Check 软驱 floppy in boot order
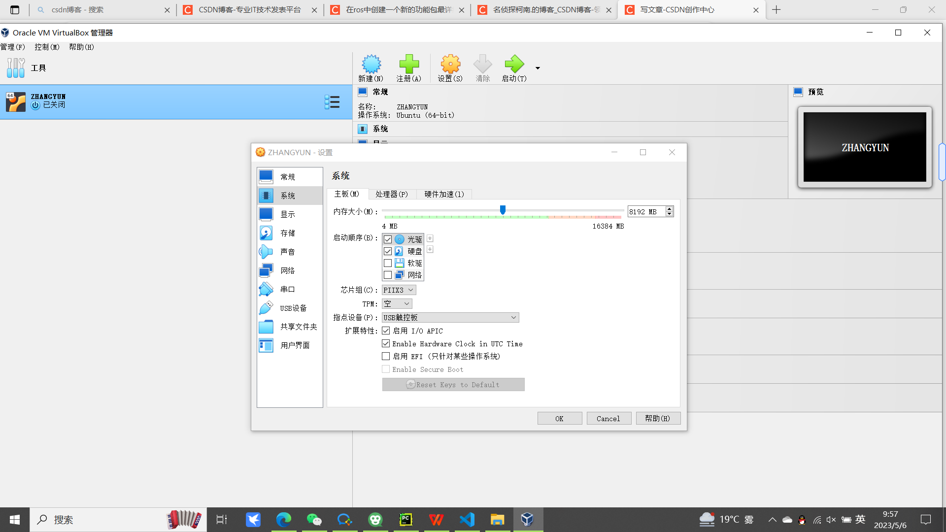 click(x=388, y=263)
